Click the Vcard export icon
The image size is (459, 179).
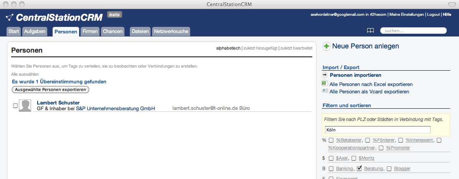(325, 91)
